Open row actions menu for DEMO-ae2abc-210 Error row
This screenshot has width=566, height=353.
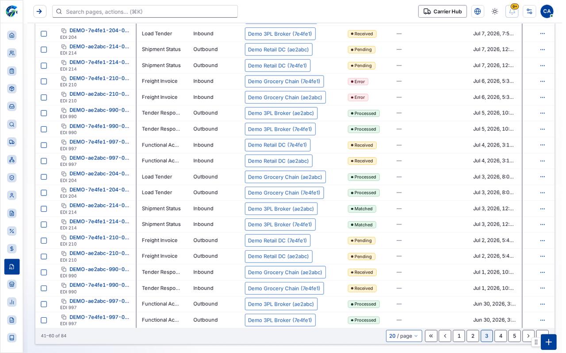tap(542, 97)
